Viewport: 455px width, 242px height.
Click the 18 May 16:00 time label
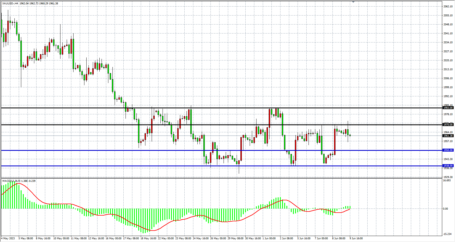(x=148, y=238)
